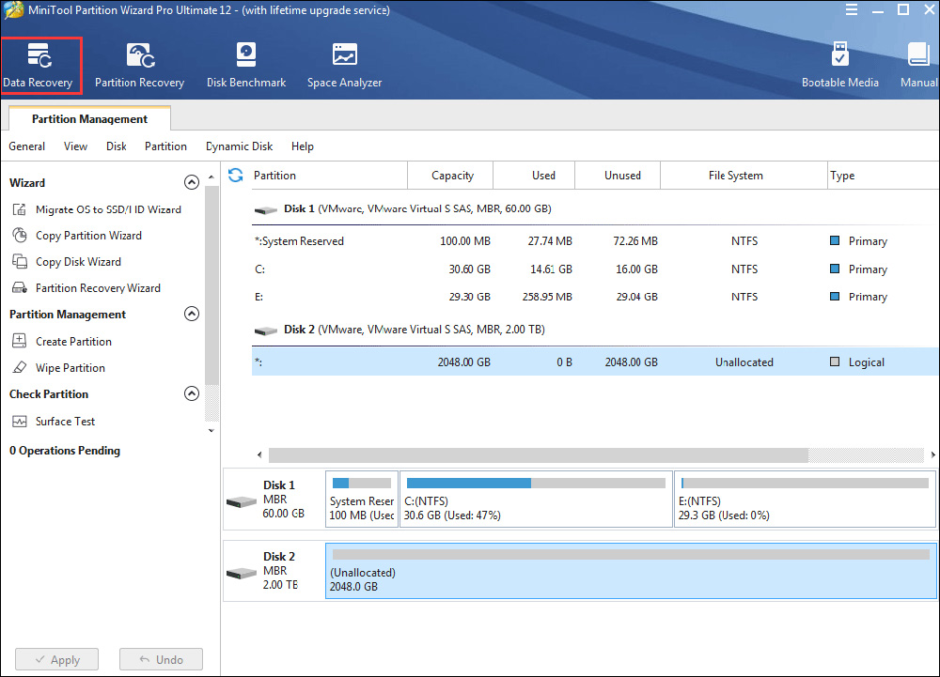Viewport: 940px width, 677px height.
Task: Refresh the partition list
Action: (x=236, y=176)
